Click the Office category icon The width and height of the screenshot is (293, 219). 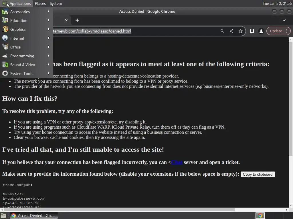(x=5, y=47)
